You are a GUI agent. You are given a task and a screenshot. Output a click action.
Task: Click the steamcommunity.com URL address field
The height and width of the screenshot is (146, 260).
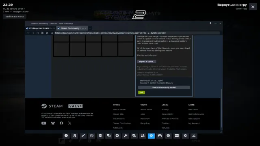(137, 33)
